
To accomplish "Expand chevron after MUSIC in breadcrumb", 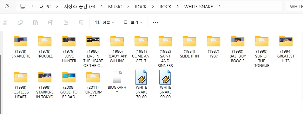I will click(128, 7).
